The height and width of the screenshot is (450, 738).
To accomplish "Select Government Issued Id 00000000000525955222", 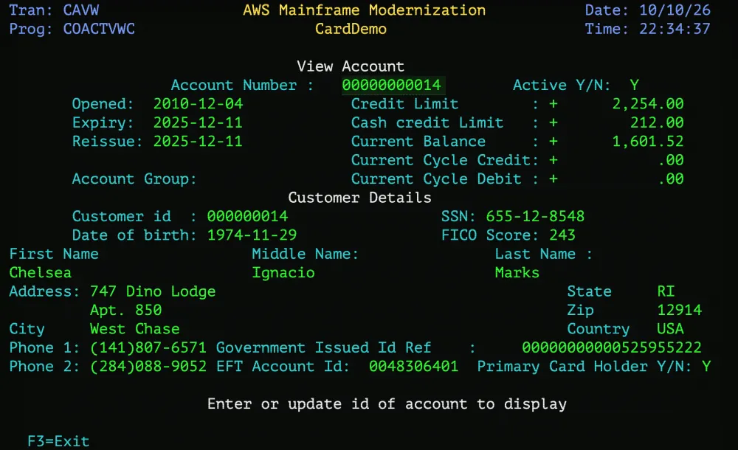I will click(611, 347).
